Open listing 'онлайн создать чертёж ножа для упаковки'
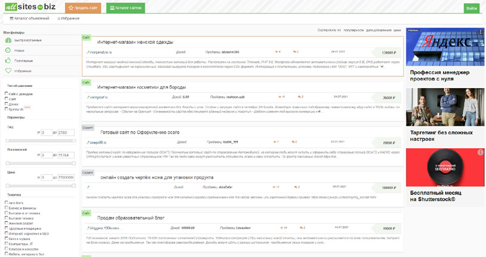The image size is (486, 257). tap(157, 177)
